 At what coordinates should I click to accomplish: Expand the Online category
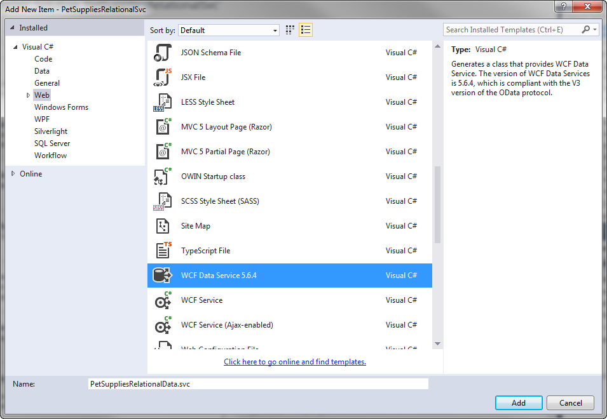(x=13, y=174)
